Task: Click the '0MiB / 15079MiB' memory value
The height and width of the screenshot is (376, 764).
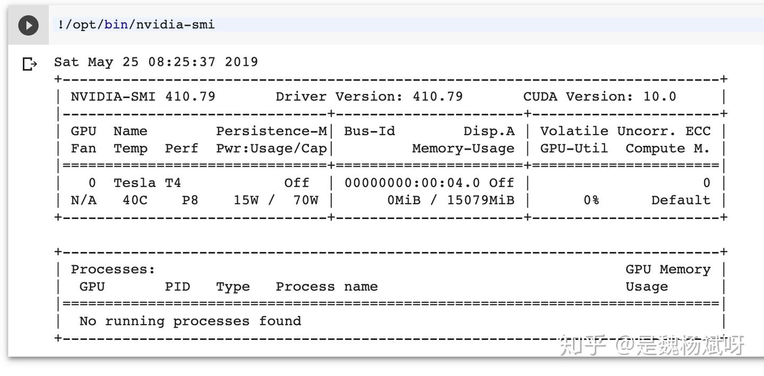Action: [x=450, y=200]
